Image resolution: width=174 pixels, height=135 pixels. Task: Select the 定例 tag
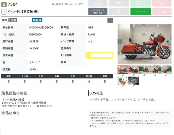pos(13,20)
